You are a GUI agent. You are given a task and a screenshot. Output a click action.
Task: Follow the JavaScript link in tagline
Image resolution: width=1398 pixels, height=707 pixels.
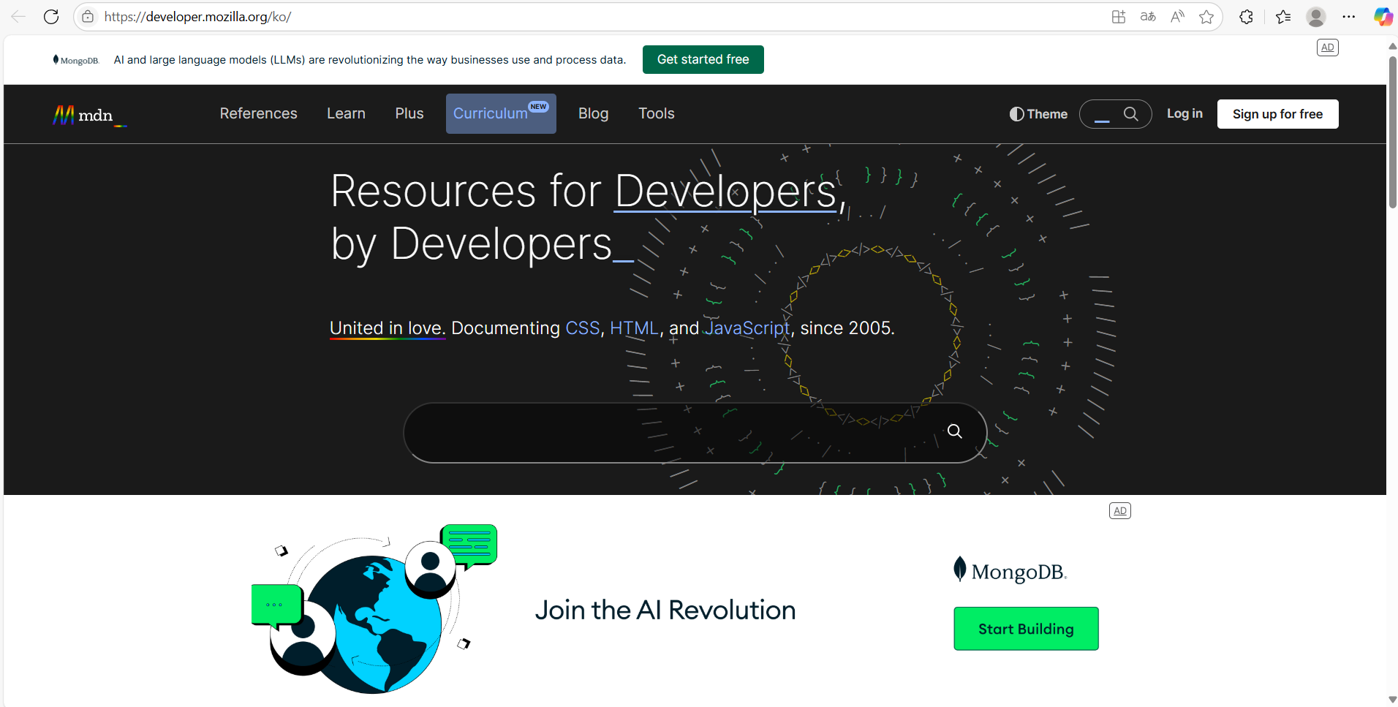click(x=747, y=328)
